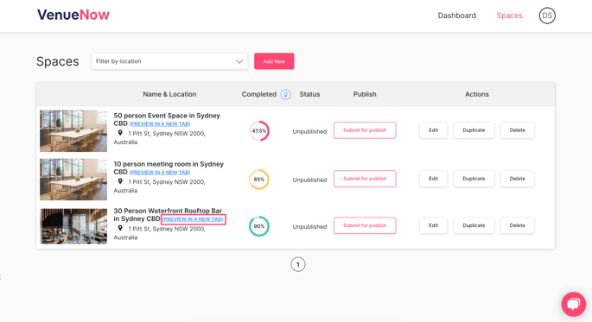Submit 30 Person Rooftop Bar for publish

[365, 225]
